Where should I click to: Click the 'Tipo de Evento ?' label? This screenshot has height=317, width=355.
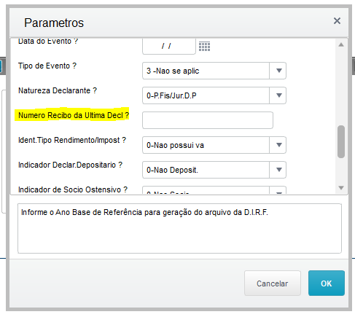point(47,66)
